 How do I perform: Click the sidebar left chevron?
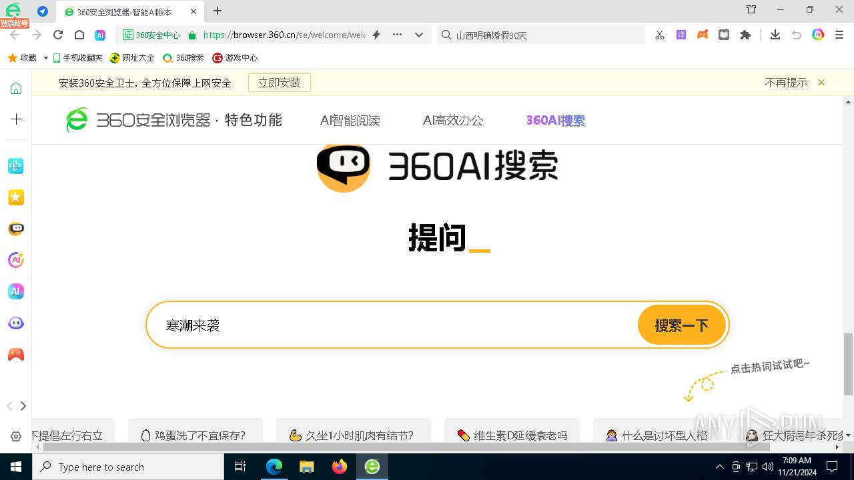(9, 406)
